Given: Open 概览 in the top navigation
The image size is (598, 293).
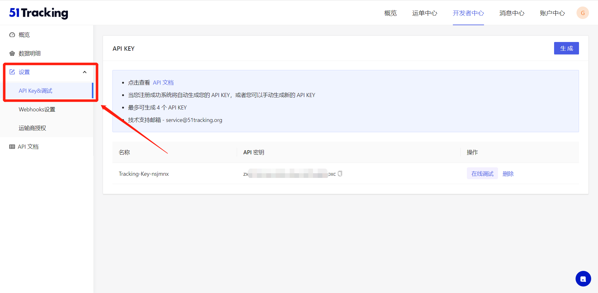Looking at the screenshot, I should click(390, 13).
